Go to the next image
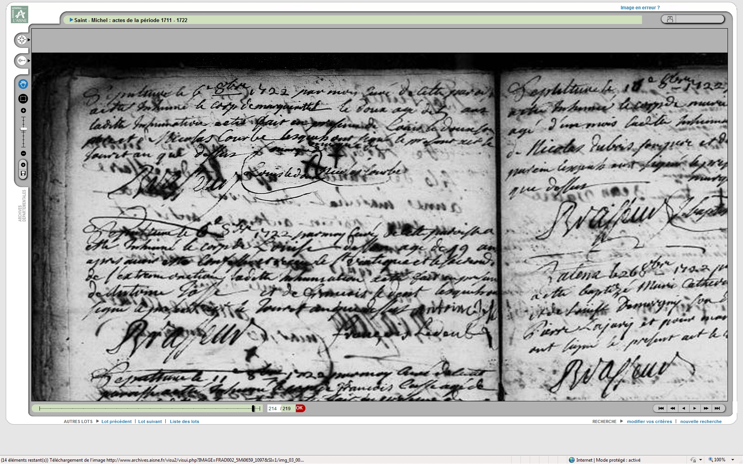Viewport: 743px width, 464px height. click(x=695, y=408)
